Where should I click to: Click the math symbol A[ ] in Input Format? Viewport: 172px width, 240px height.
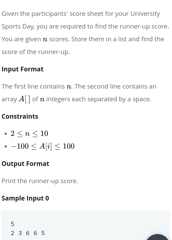[x=24, y=99]
